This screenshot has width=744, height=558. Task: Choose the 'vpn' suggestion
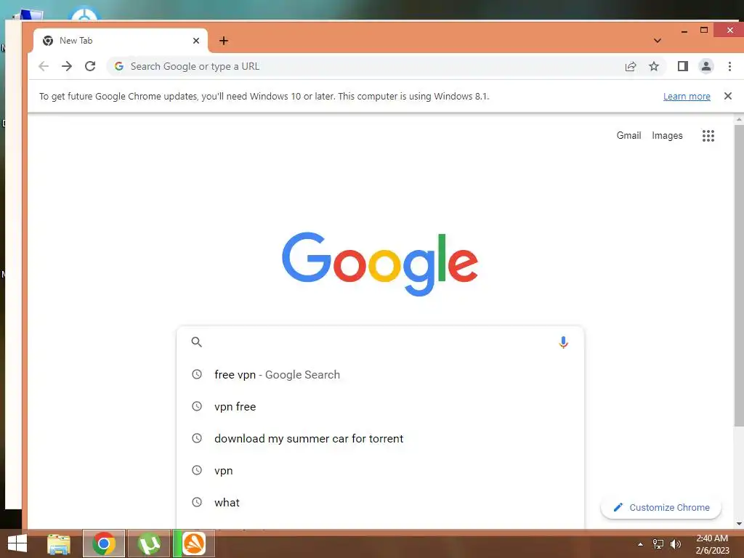pyautogui.click(x=379, y=471)
